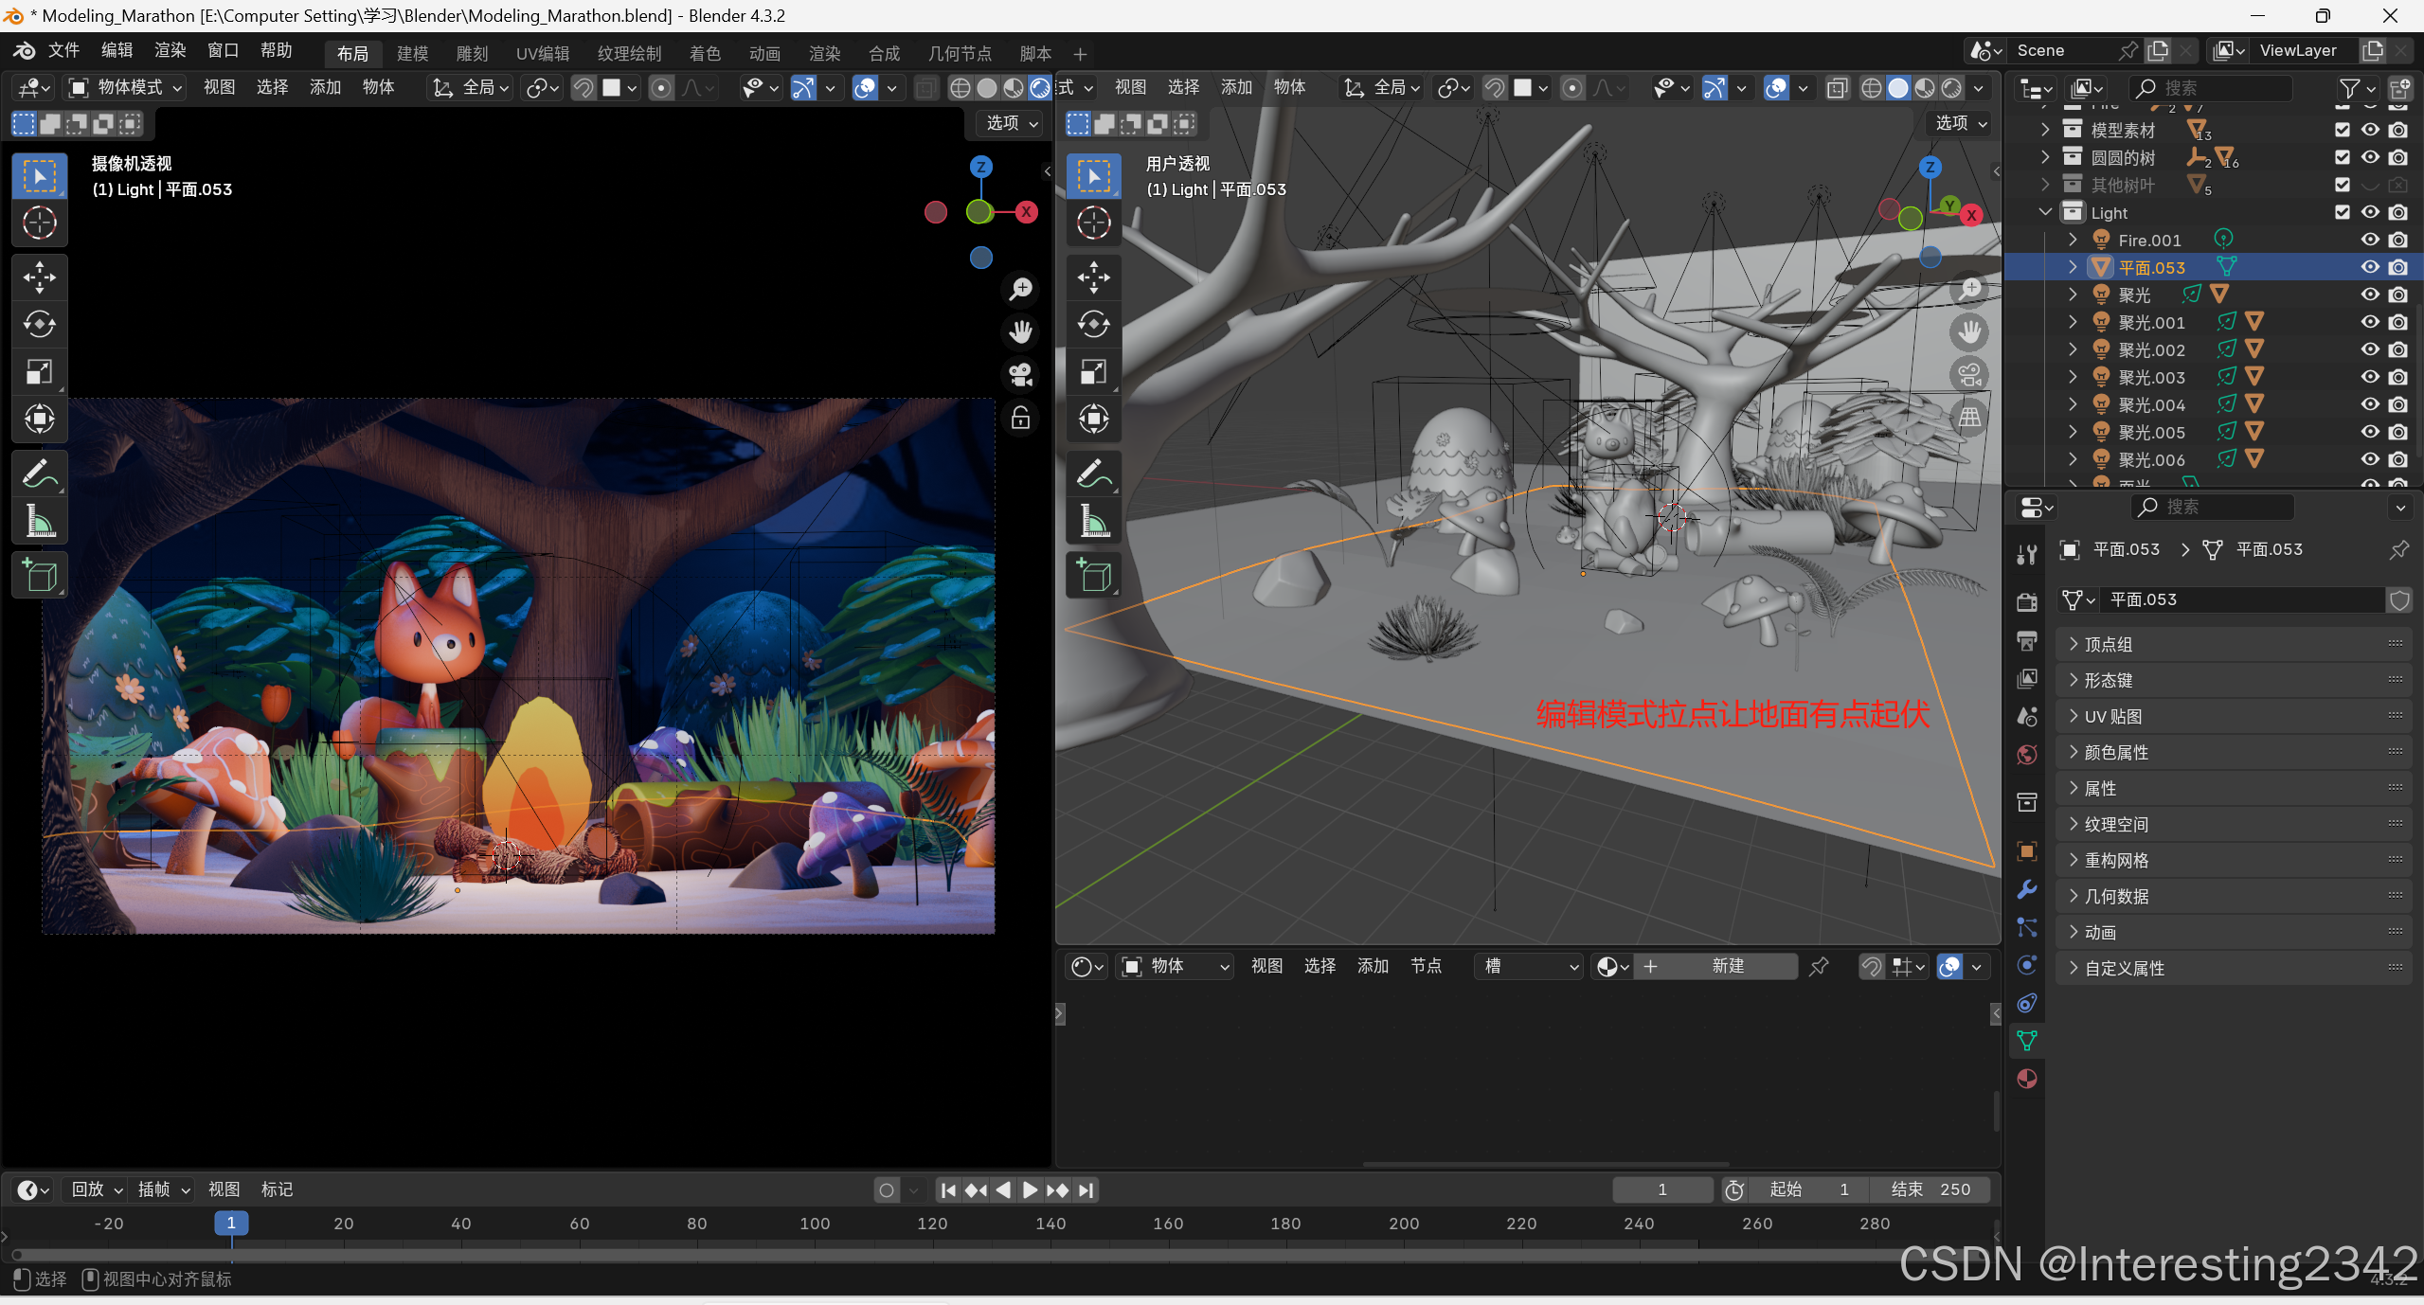
Task: Click frame 100 on the timeline
Action: point(814,1224)
